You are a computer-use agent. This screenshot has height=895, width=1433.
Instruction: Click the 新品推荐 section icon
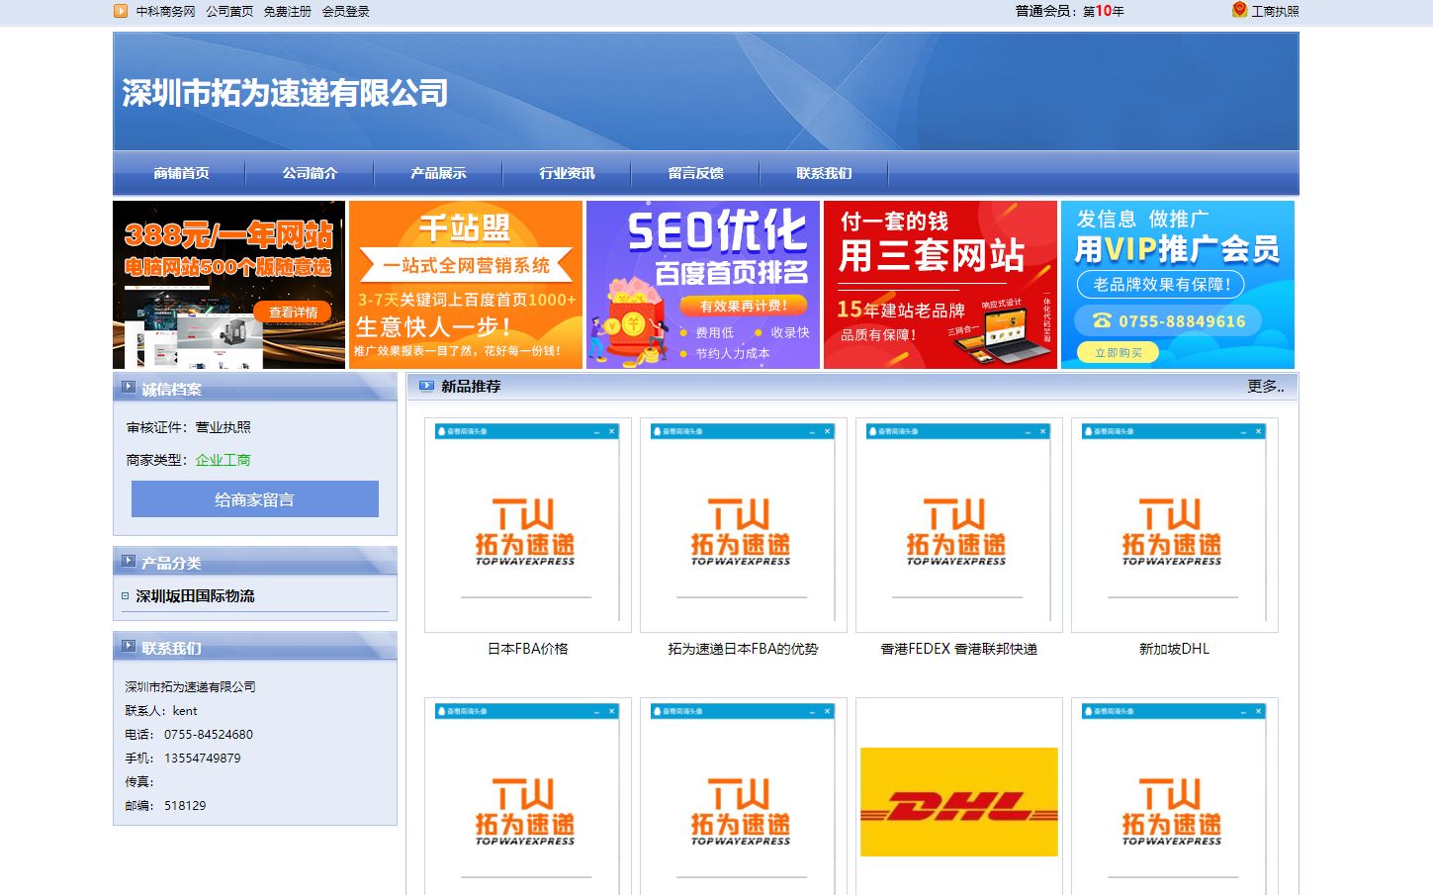click(426, 386)
